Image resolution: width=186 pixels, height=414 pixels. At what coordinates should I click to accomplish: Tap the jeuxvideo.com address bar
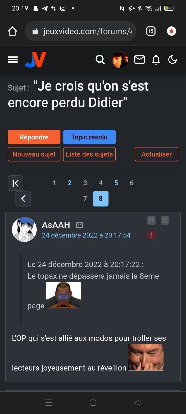click(x=81, y=31)
